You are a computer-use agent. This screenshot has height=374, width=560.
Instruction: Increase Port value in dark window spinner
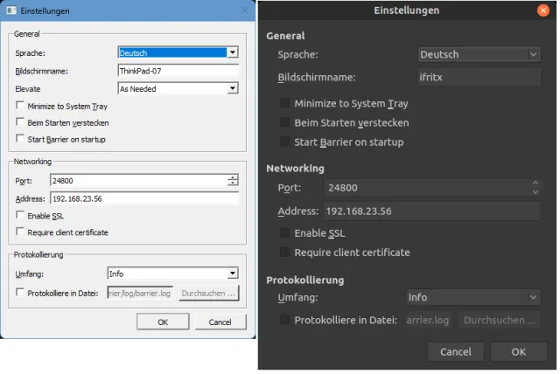[x=535, y=183]
